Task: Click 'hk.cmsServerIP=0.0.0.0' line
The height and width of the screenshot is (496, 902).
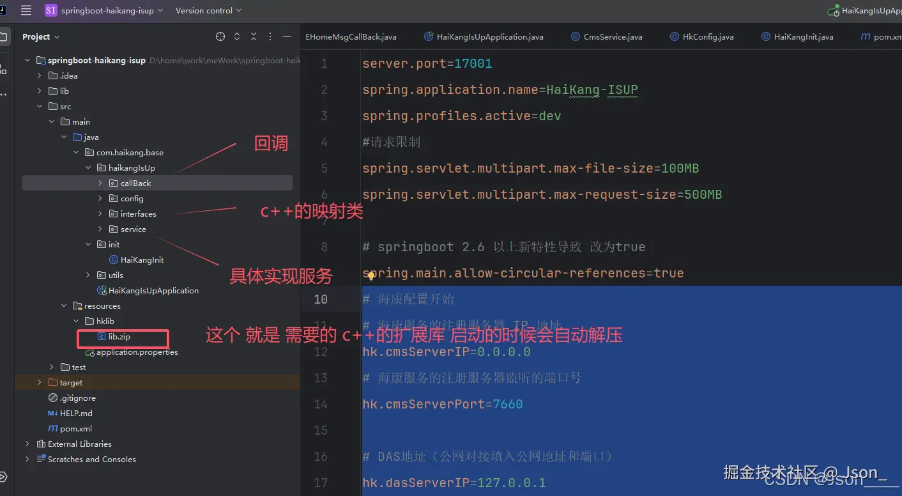Action: point(447,352)
